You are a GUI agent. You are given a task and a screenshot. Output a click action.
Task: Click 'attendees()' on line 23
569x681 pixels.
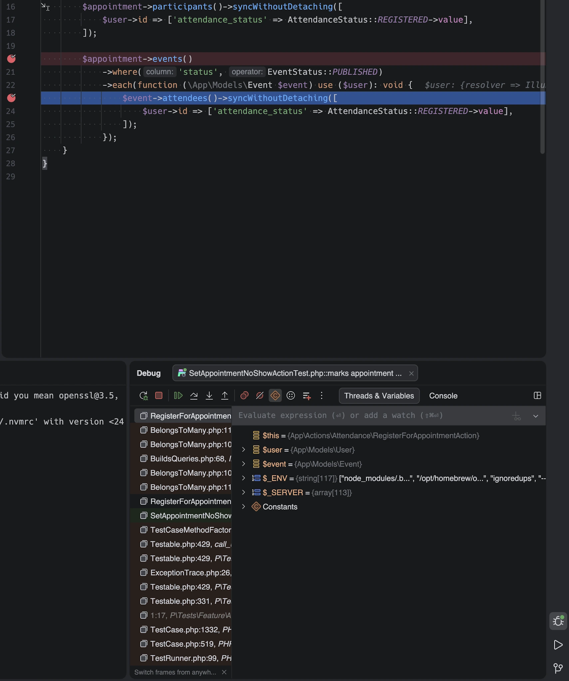pyautogui.click(x=190, y=98)
